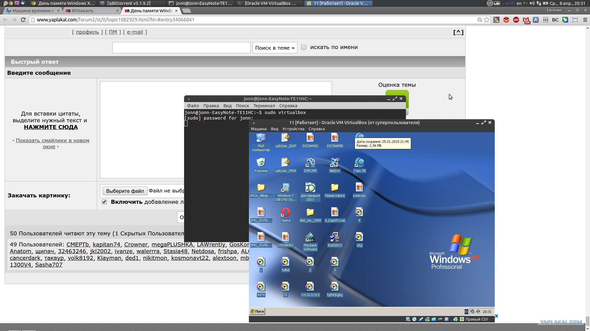This screenshot has height=331, width=590.
Task: Select the Глаз.ТВ desktop shortcut
Action: click(x=359, y=165)
